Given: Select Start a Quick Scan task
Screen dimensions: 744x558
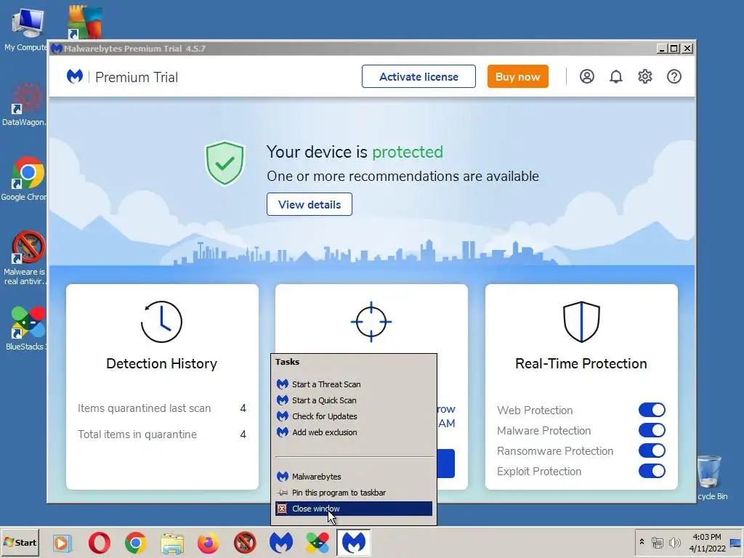Looking at the screenshot, I should pyautogui.click(x=354, y=400).
